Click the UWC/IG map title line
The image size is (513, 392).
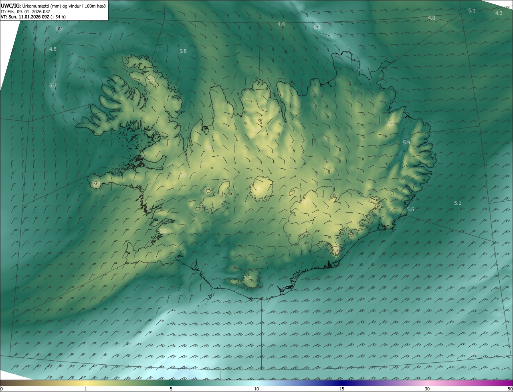pos(53,5)
